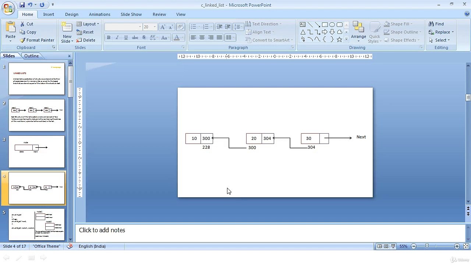Image resolution: width=471 pixels, height=265 pixels.
Task: Toggle Bold formatting button
Action: click(109, 38)
